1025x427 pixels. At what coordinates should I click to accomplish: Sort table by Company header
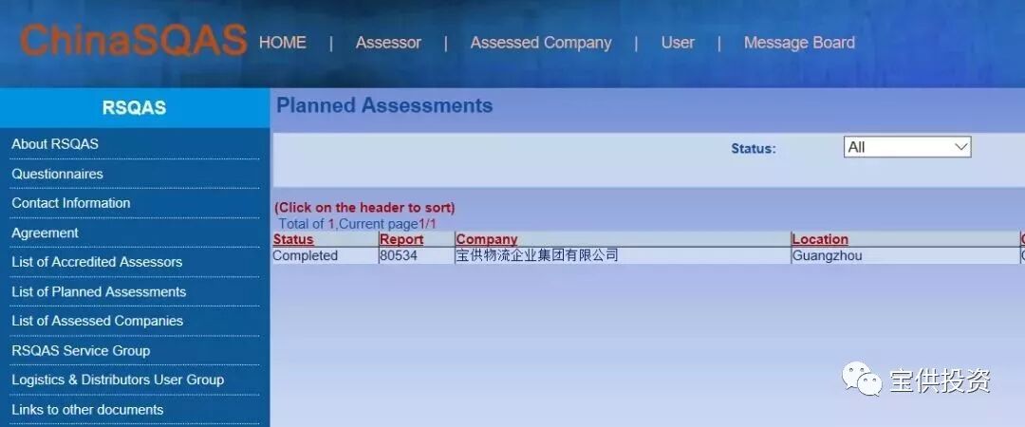pos(486,239)
